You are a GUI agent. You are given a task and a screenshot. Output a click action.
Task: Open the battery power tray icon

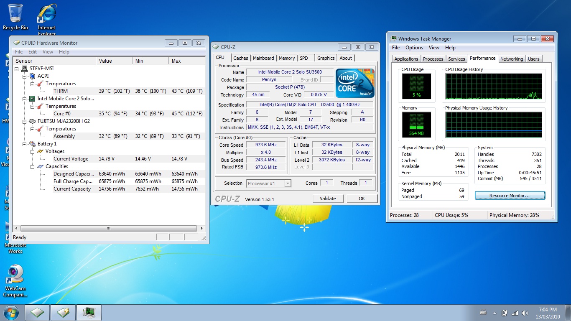coord(505,313)
